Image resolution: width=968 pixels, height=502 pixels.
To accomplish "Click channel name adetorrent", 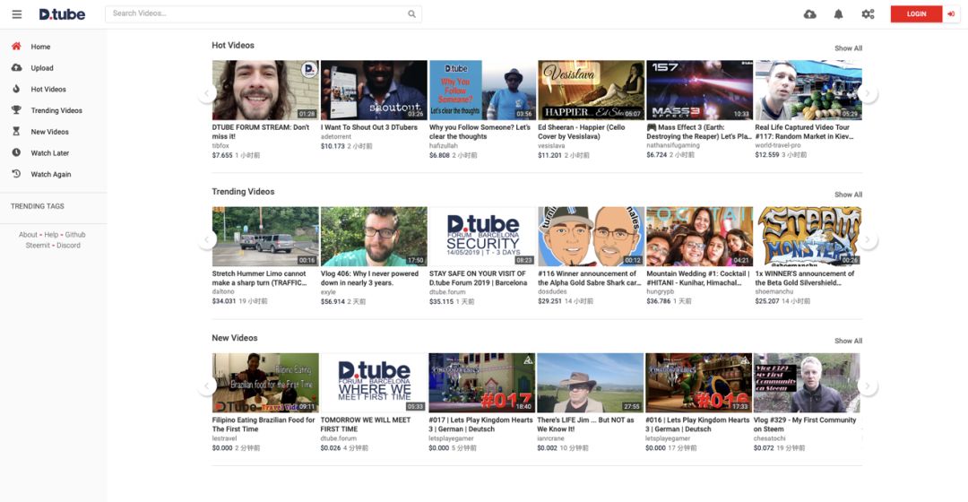I will point(336,136).
